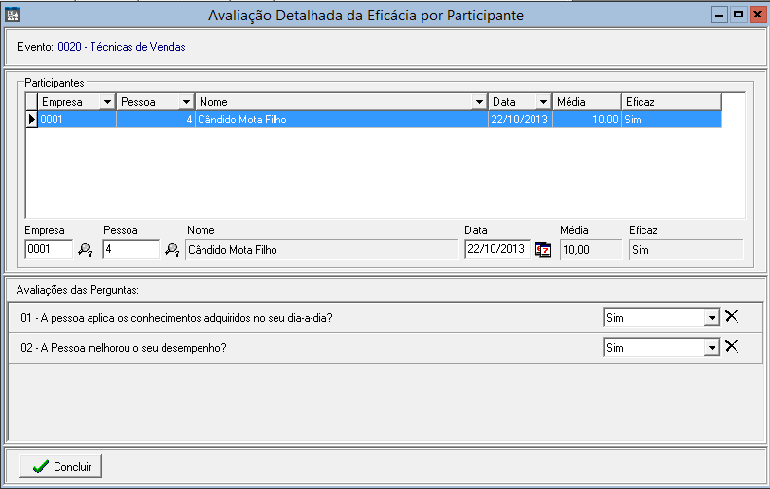This screenshot has width=770, height=489.
Task: Click the row indicator arrow in the grid
Action: tap(32, 120)
